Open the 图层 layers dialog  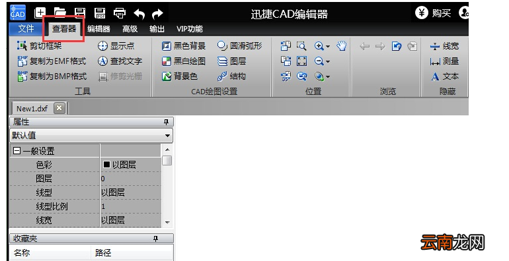tap(231, 61)
